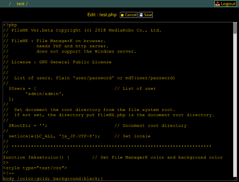Click the "'admin/admin'," user entry text
239x182 pixels.
pyautogui.click(x=45, y=94)
